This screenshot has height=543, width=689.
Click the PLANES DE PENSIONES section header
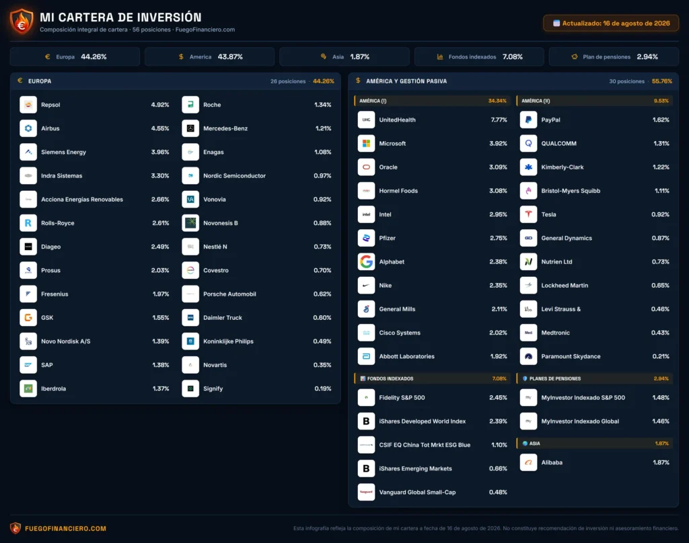[x=594, y=378]
